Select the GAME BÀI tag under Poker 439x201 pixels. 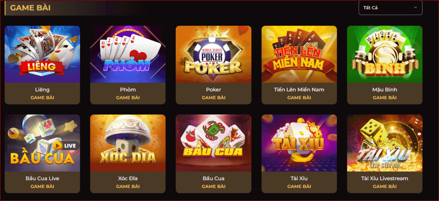point(213,98)
